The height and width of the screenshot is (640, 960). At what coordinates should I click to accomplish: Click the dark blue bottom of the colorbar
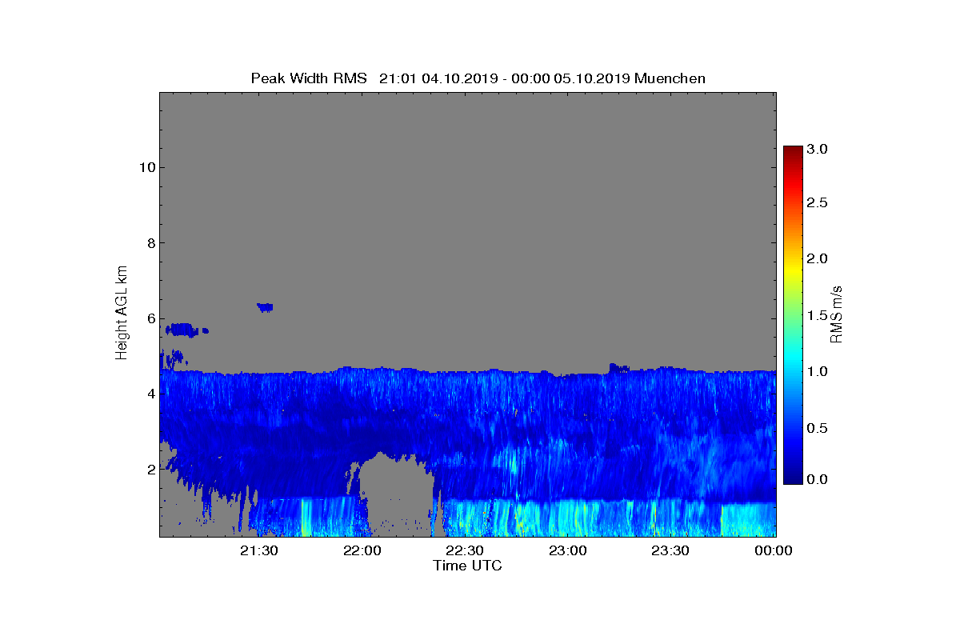pos(792,477)
